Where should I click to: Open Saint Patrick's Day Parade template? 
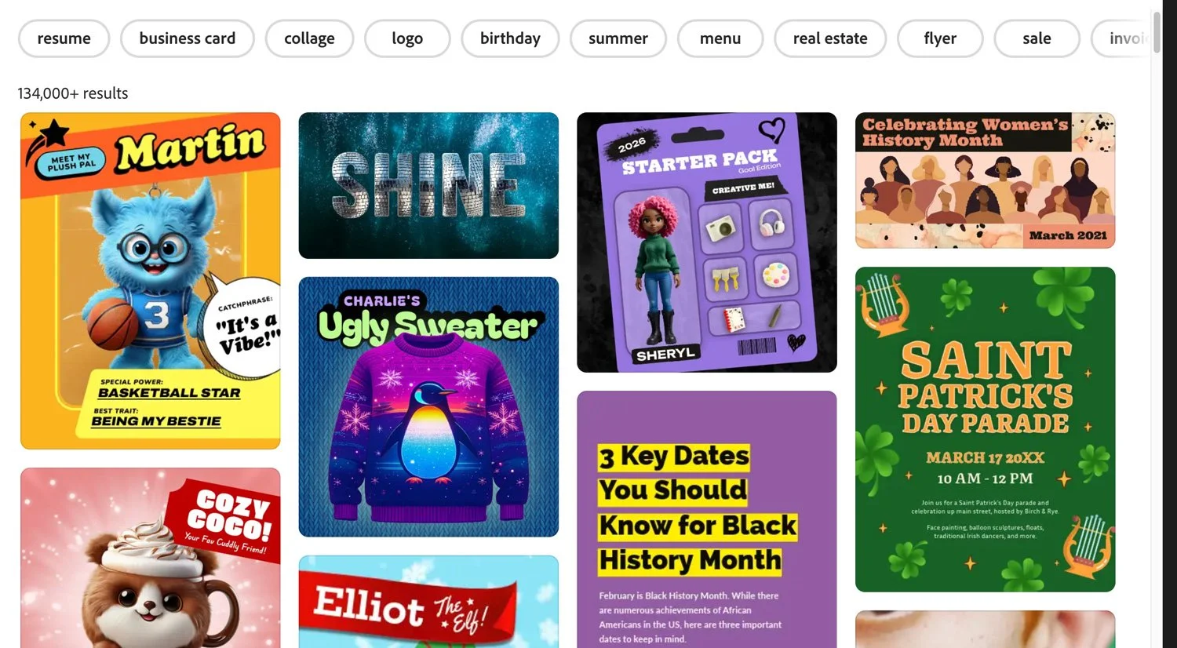(x=986, y=429)
